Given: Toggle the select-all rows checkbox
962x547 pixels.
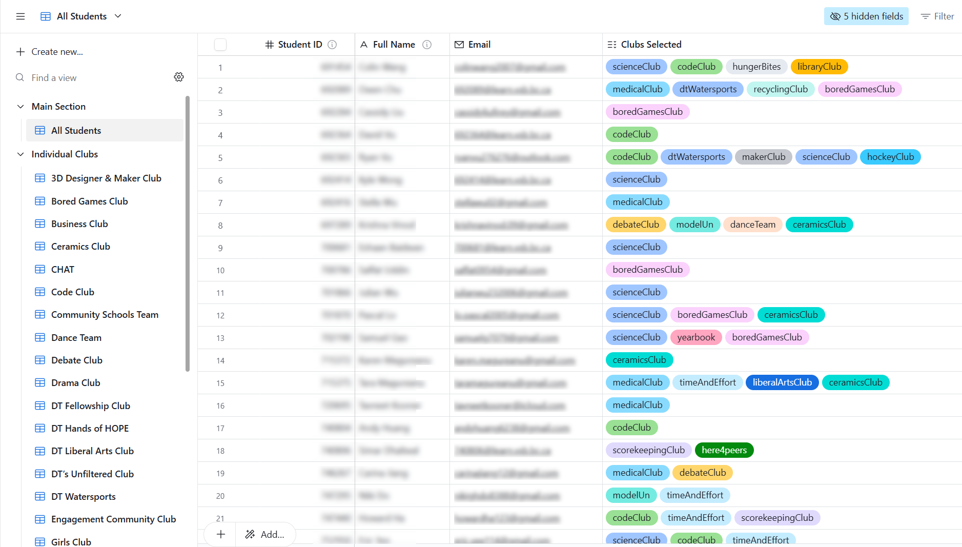Looking at the screenshot, I should click(220, 45).
